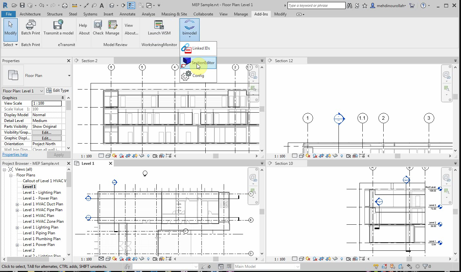Open the Collaborate ribbon tab
Screen dimensions: 461x272
click(x=203, y=14)
